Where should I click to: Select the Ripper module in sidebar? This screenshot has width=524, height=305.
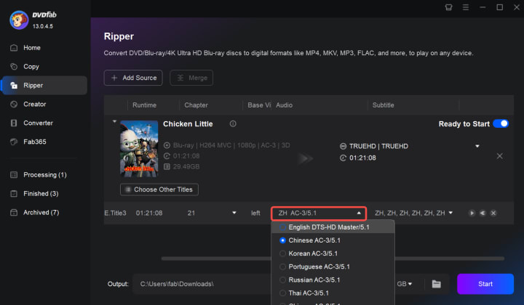pos(44,86)
